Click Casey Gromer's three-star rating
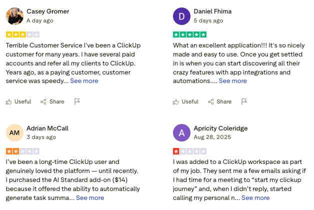314x210 pixels. [x=22, y=34]
